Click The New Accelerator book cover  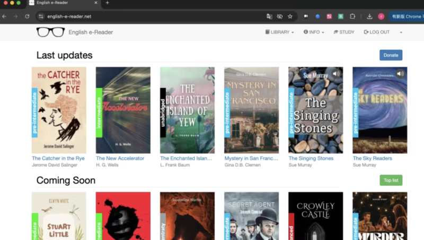pos(123,110)
